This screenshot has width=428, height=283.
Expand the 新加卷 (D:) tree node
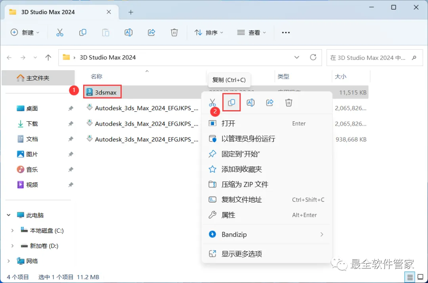pos(12,246)
